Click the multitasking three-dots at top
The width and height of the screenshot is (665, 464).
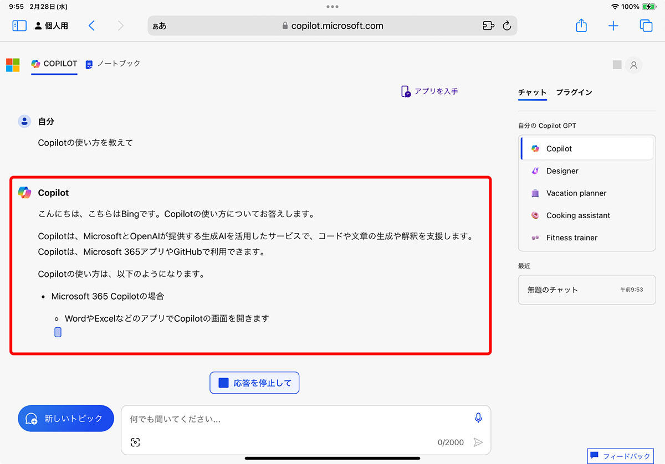point(332,7)
